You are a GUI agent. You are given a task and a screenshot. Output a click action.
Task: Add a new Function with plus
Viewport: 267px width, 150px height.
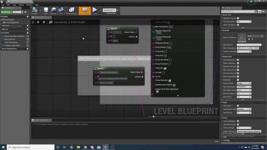pyautogui.click(x=28, y=26)
